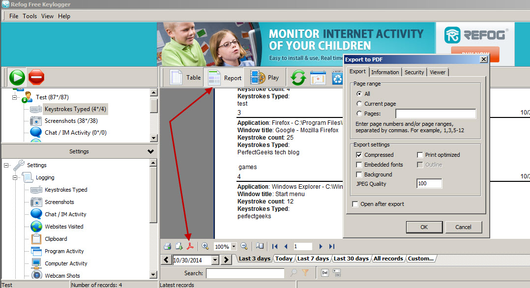
Task: Select Screenshots (38*/38) log item
Action: 71,121
